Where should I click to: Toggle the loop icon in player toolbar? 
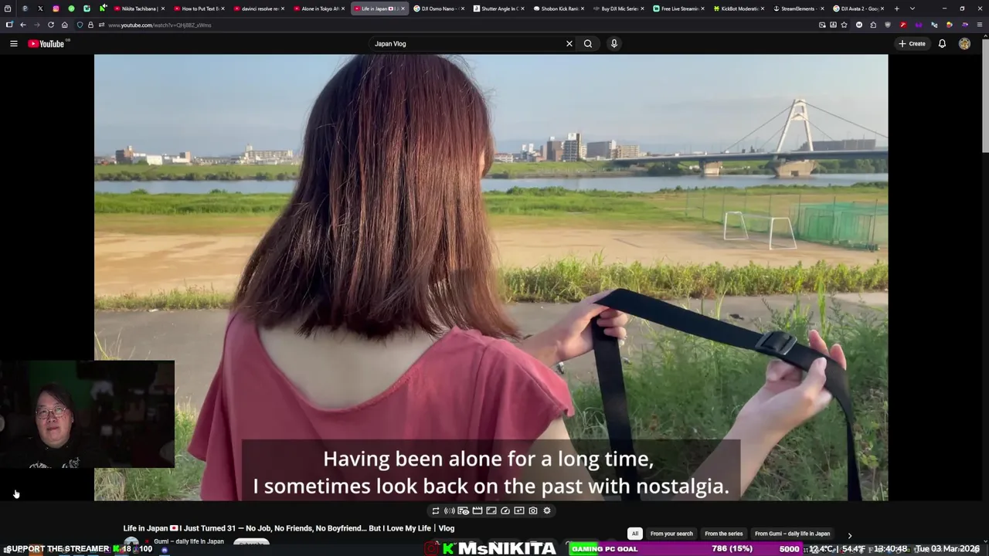tap(436, 510)
